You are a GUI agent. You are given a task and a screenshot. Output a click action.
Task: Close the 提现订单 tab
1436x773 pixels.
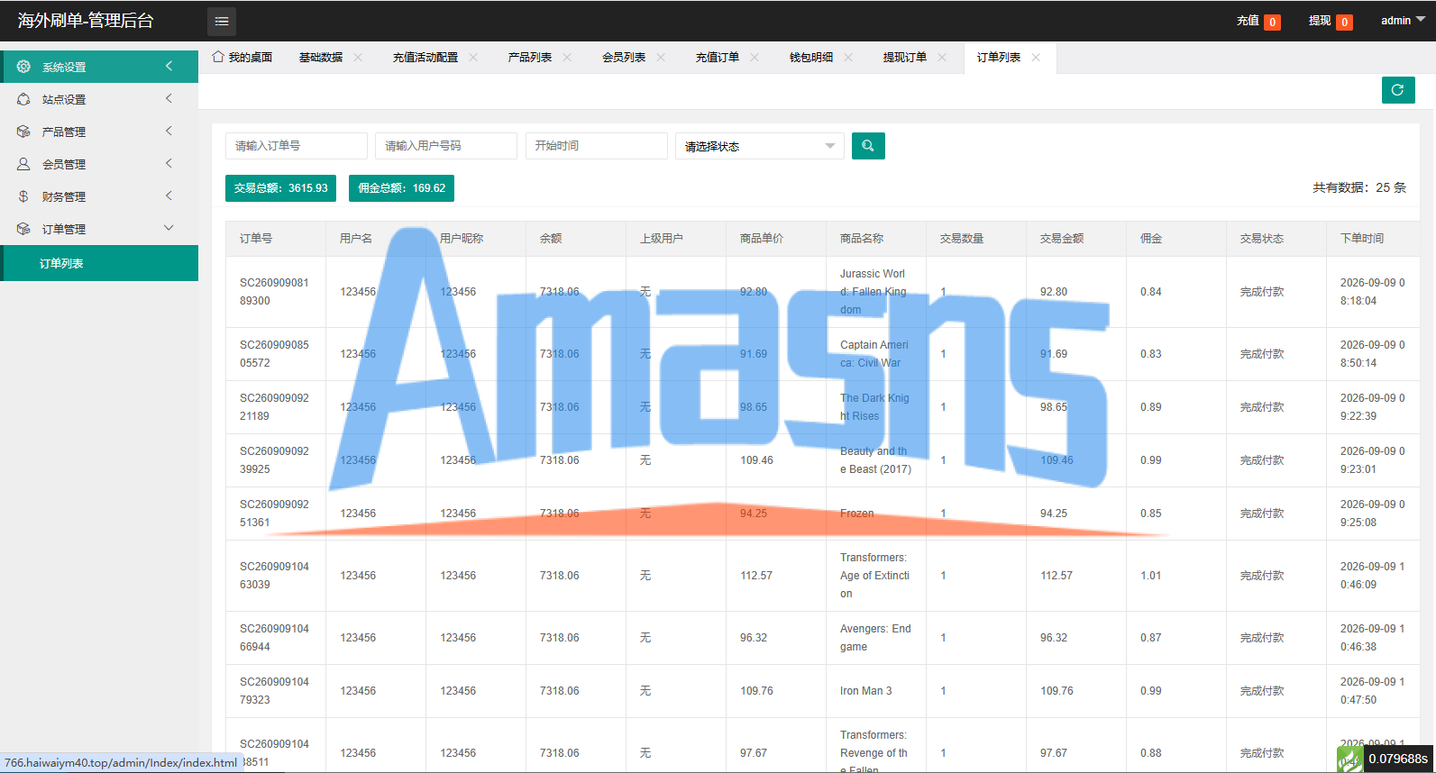(942, 57)
